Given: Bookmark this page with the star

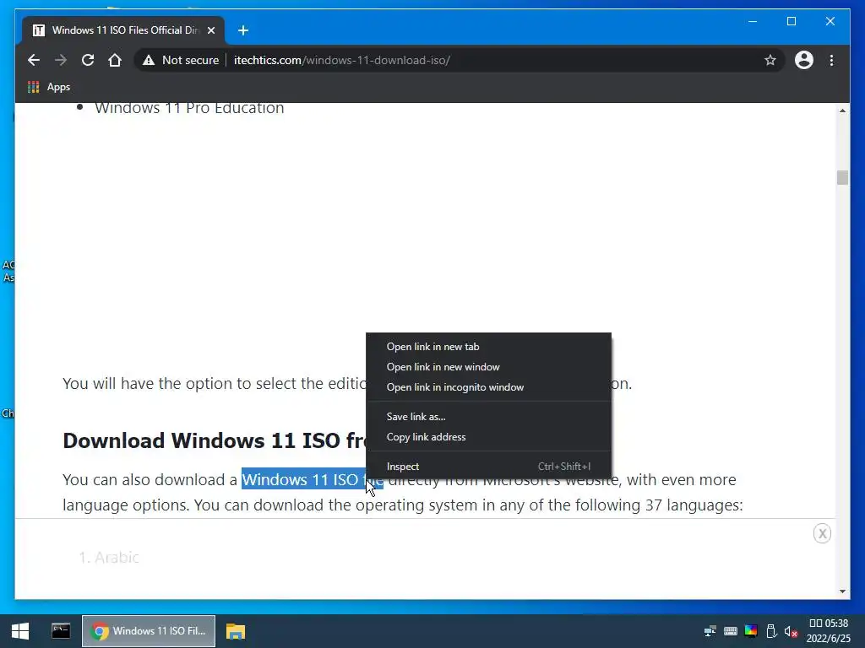Looking at the screenshot, I should coord(770,60).
